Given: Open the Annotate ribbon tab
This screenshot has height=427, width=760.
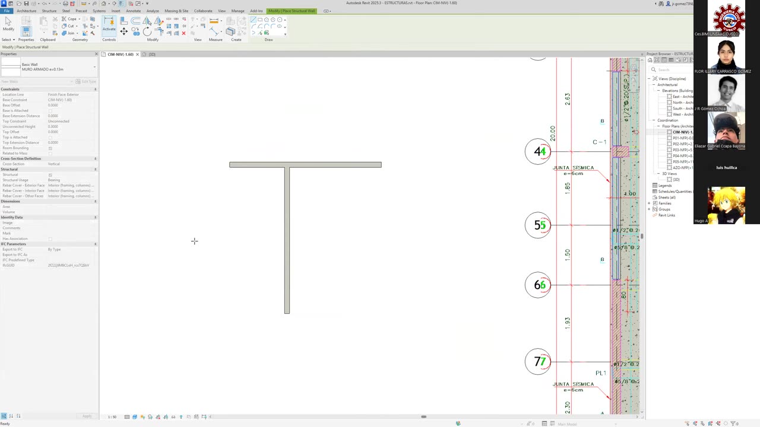Looking at the screenshot, I should 134,11.
